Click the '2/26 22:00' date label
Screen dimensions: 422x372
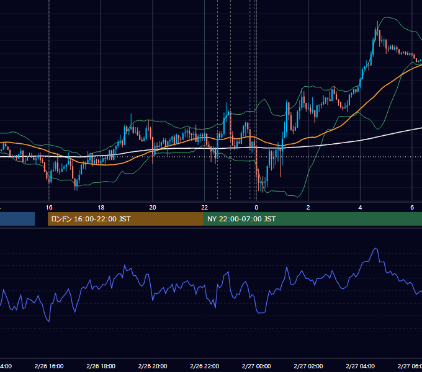coord(205,366)
